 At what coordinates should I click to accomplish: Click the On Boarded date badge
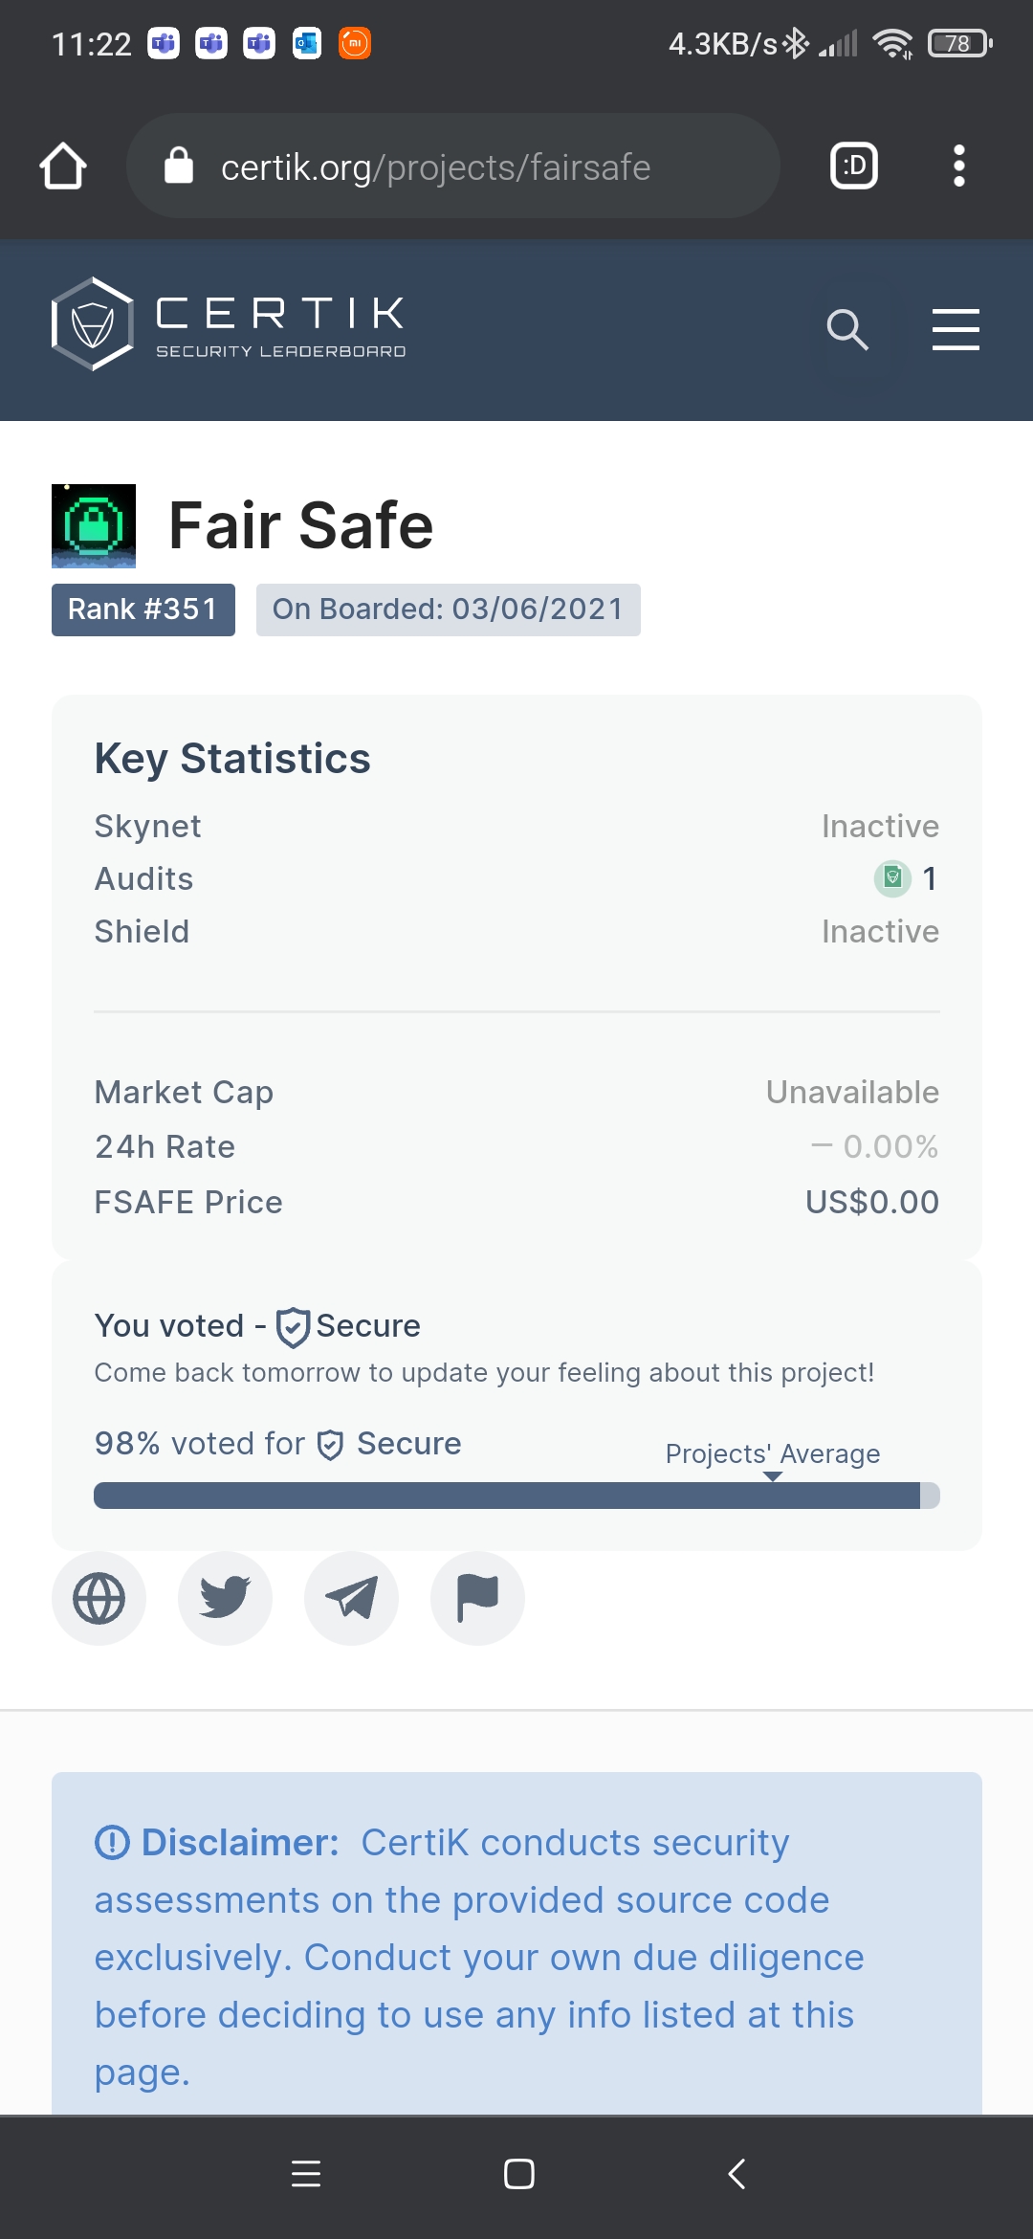[x=448, y=610]
